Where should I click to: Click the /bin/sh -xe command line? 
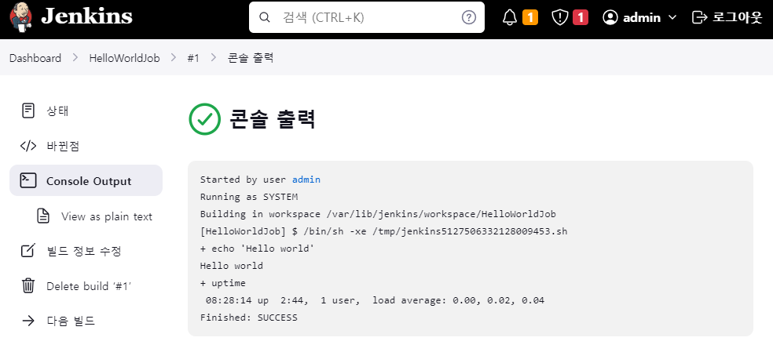click(x=384, y=231)
